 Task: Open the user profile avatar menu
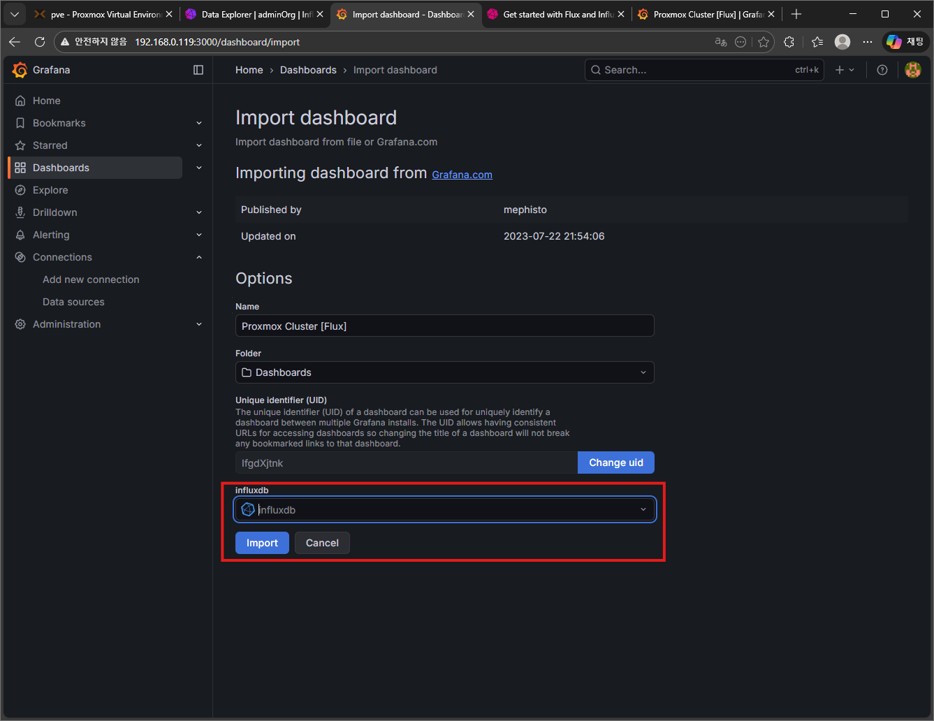pyautogui.click(x=913, y=70)
